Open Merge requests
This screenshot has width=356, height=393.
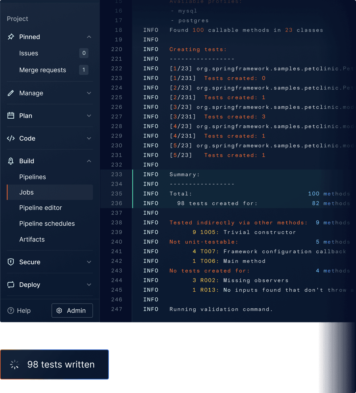(43, 70)
